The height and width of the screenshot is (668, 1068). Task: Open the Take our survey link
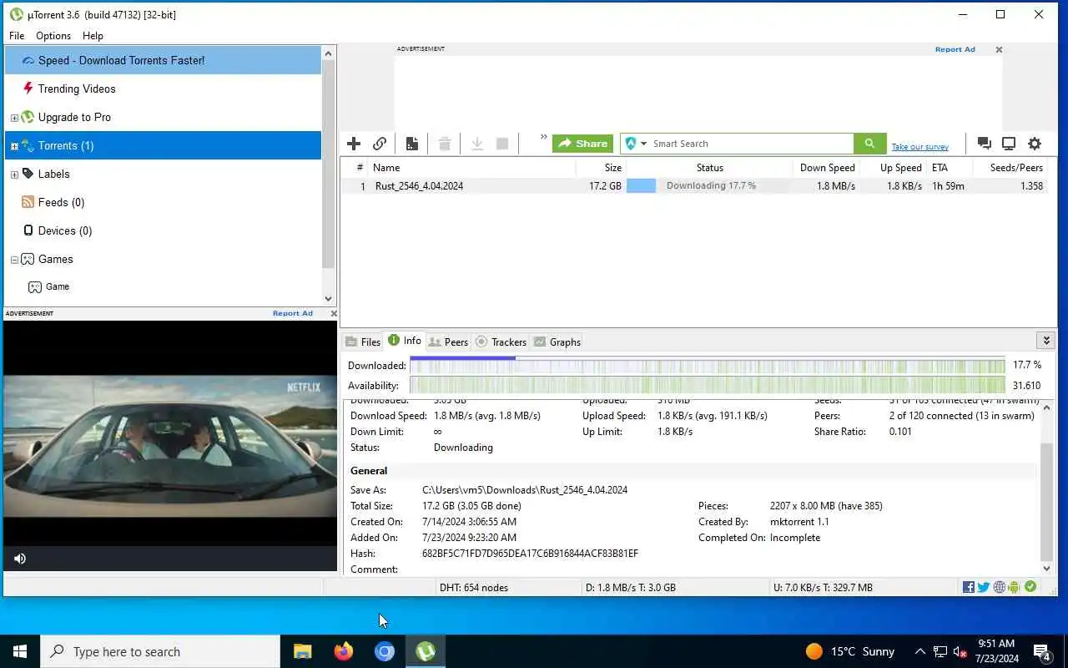[x=919, y=147]
